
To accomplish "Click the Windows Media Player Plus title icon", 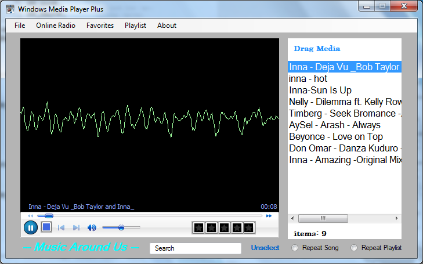I will coord(10,9).
